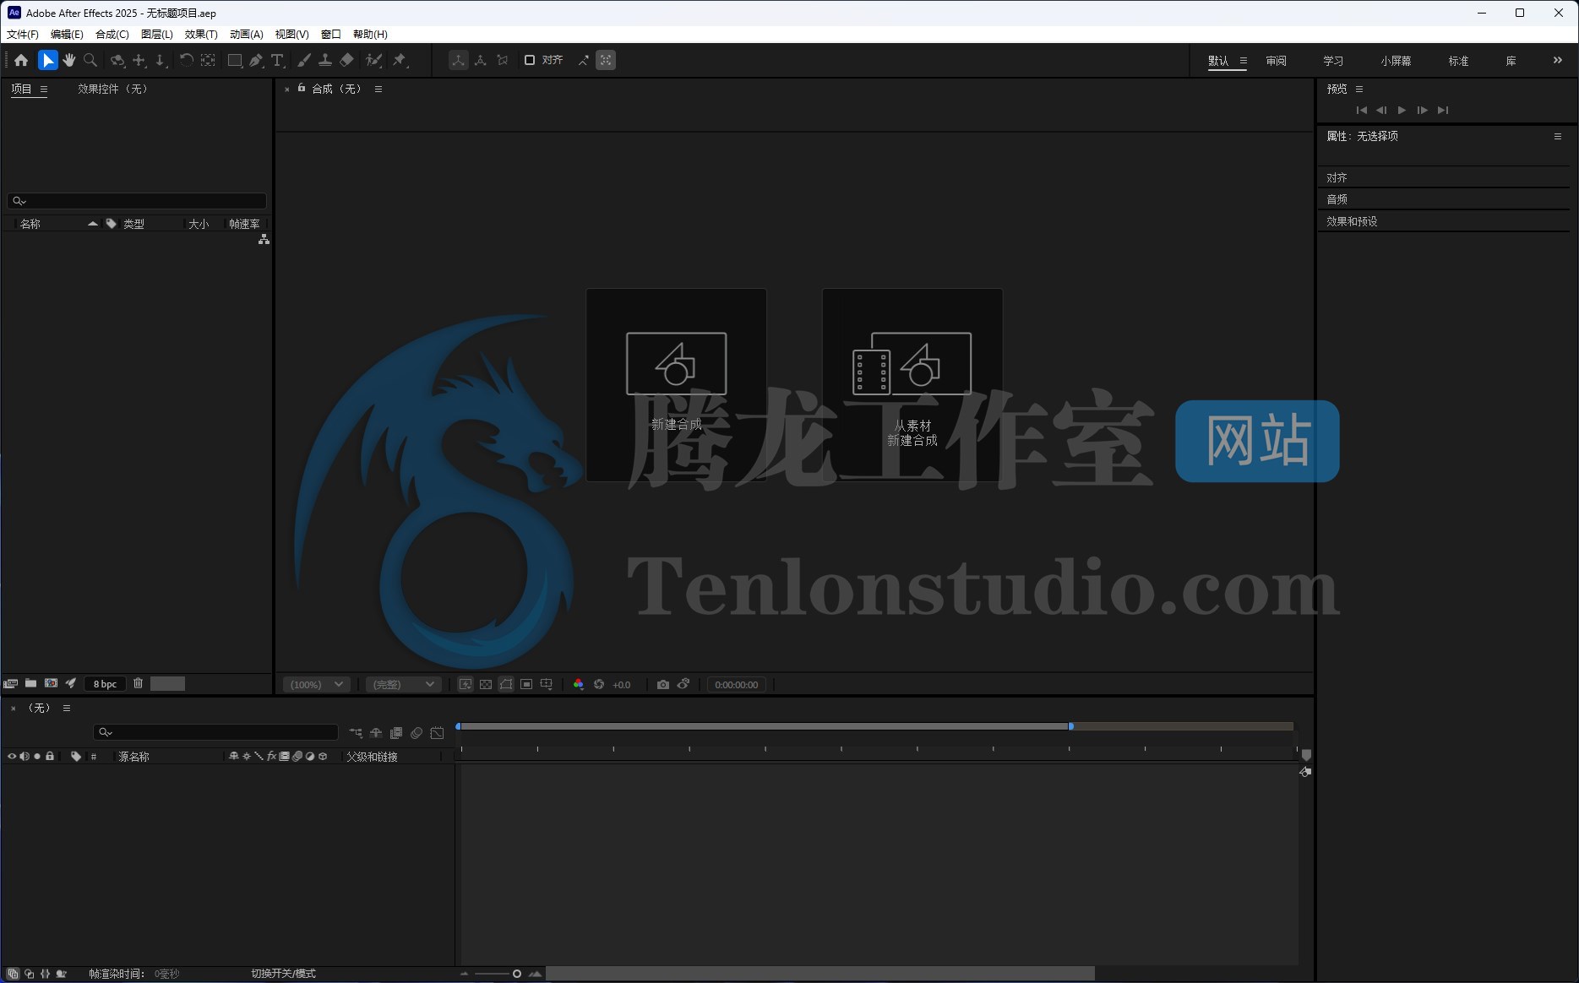Select the Rotation tool
This screenshot has height=983, width=1579.
tap(186, 60)
